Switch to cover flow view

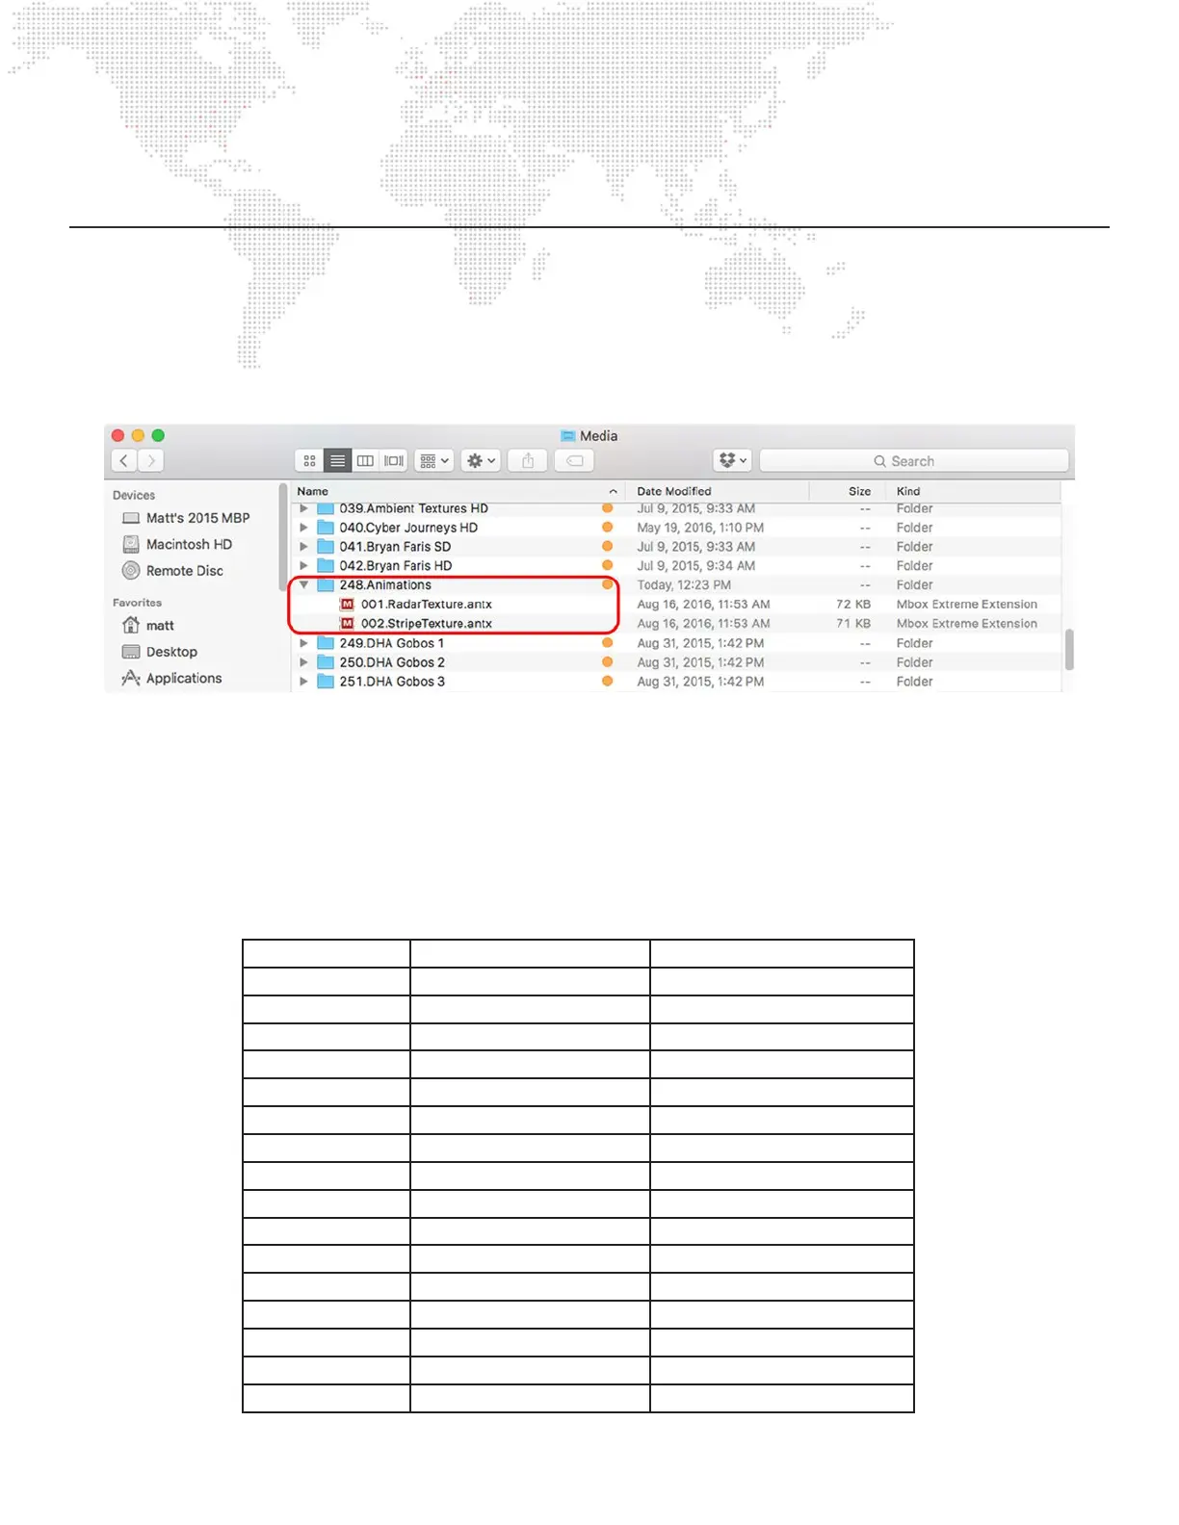(x=394, y=461)
